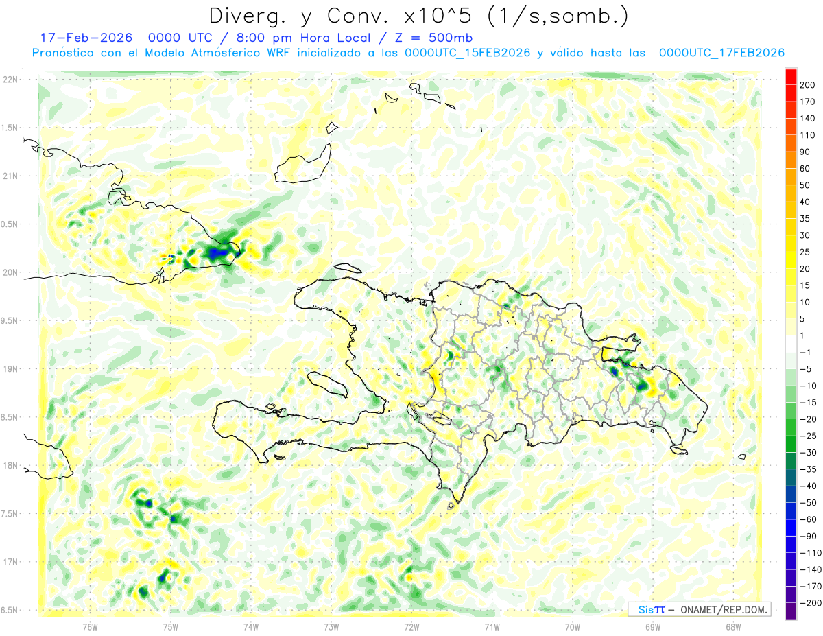This screenshot has width=823, height=636.
Task: Click the date text '17-Feb-2026'
Action: click(86, 38)
